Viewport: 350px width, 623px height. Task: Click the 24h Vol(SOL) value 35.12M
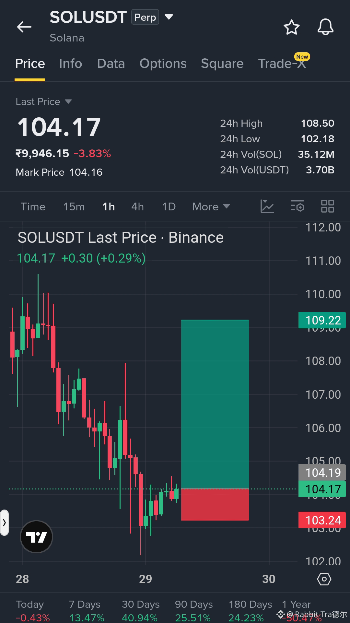[x=316, y=154]
